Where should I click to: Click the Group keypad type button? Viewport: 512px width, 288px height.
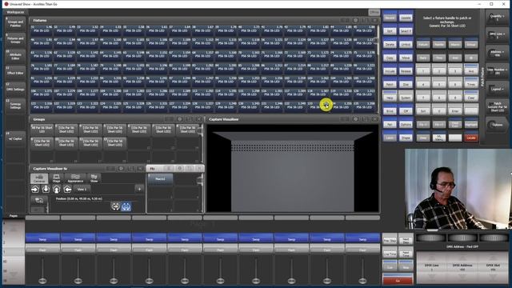point(471,44)
